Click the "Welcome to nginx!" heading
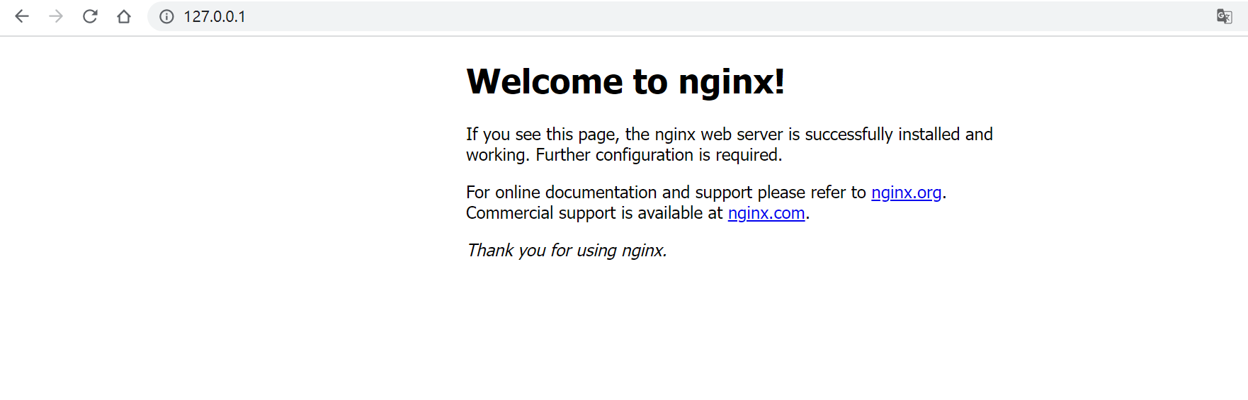Image resolution: width=1248 pixels, height=400 pixels. pos(625,81)
